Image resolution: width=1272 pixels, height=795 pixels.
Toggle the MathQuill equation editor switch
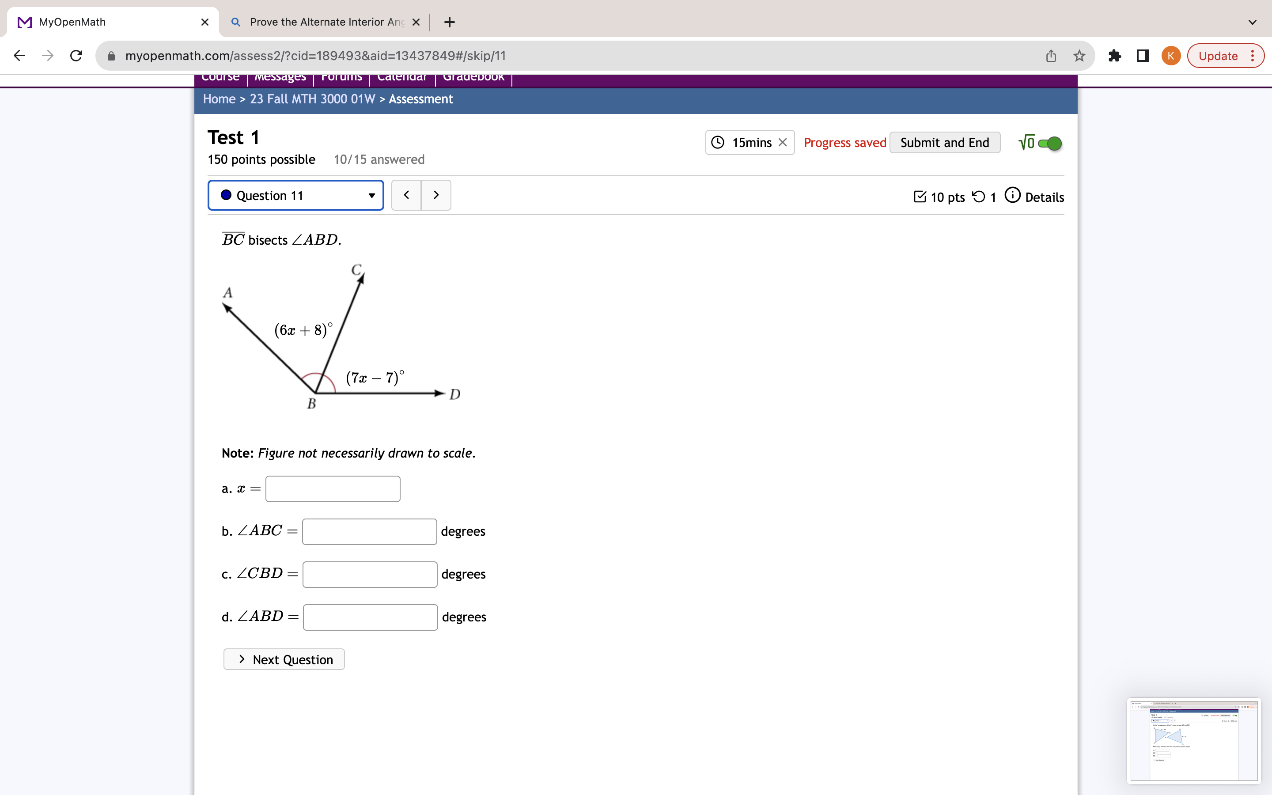click(1049, 143)
